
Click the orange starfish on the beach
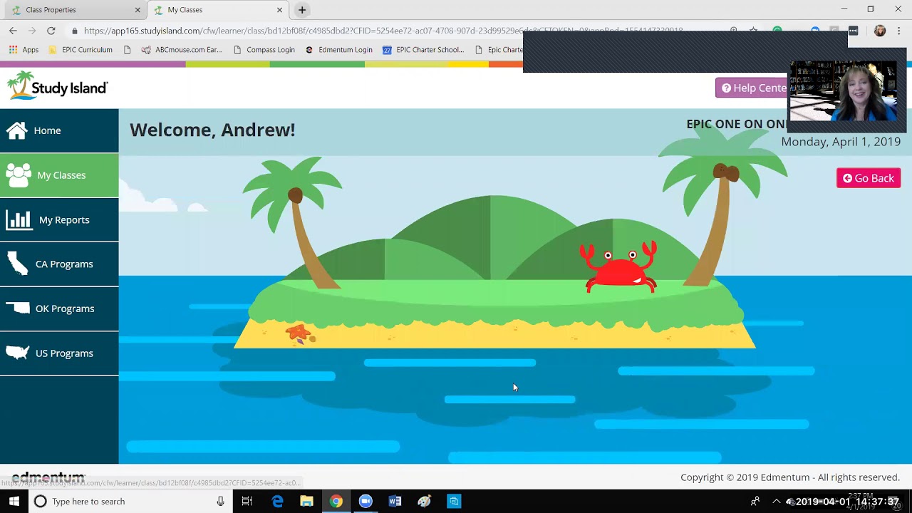[299, 333]
